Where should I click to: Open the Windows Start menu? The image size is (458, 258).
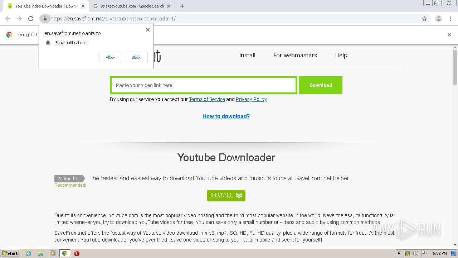[10, 253]
